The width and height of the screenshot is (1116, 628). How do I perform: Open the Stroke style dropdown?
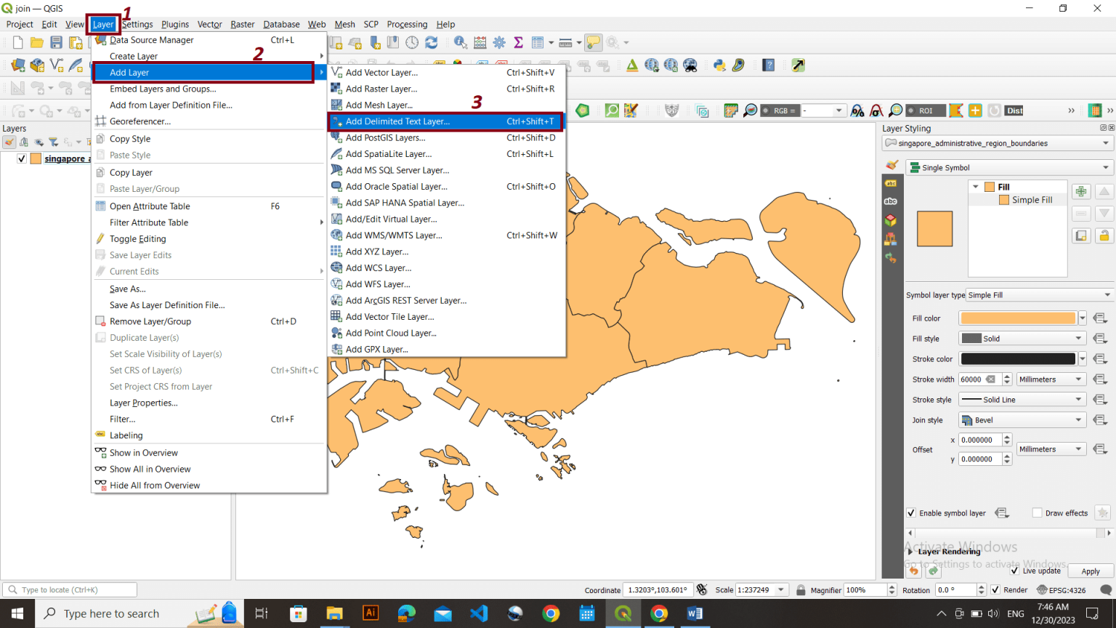[1022, 399]
